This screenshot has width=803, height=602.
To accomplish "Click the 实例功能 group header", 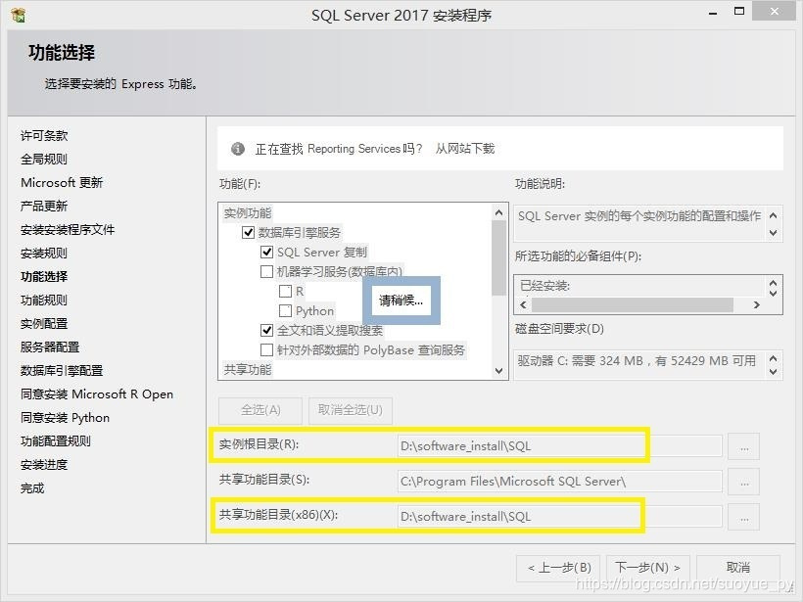I will (248, 213).
